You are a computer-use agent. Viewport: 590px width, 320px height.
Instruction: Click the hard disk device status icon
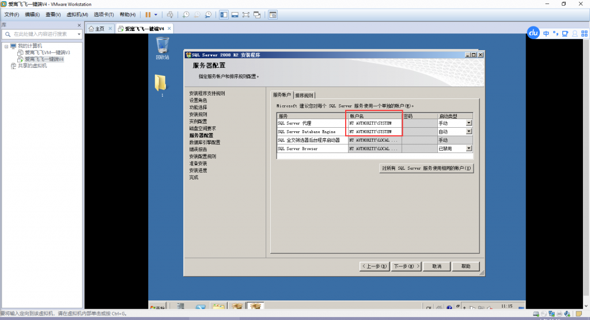coord(536,314)
